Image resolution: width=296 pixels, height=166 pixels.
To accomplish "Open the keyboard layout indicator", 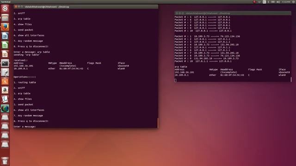I will click(264, 2).
